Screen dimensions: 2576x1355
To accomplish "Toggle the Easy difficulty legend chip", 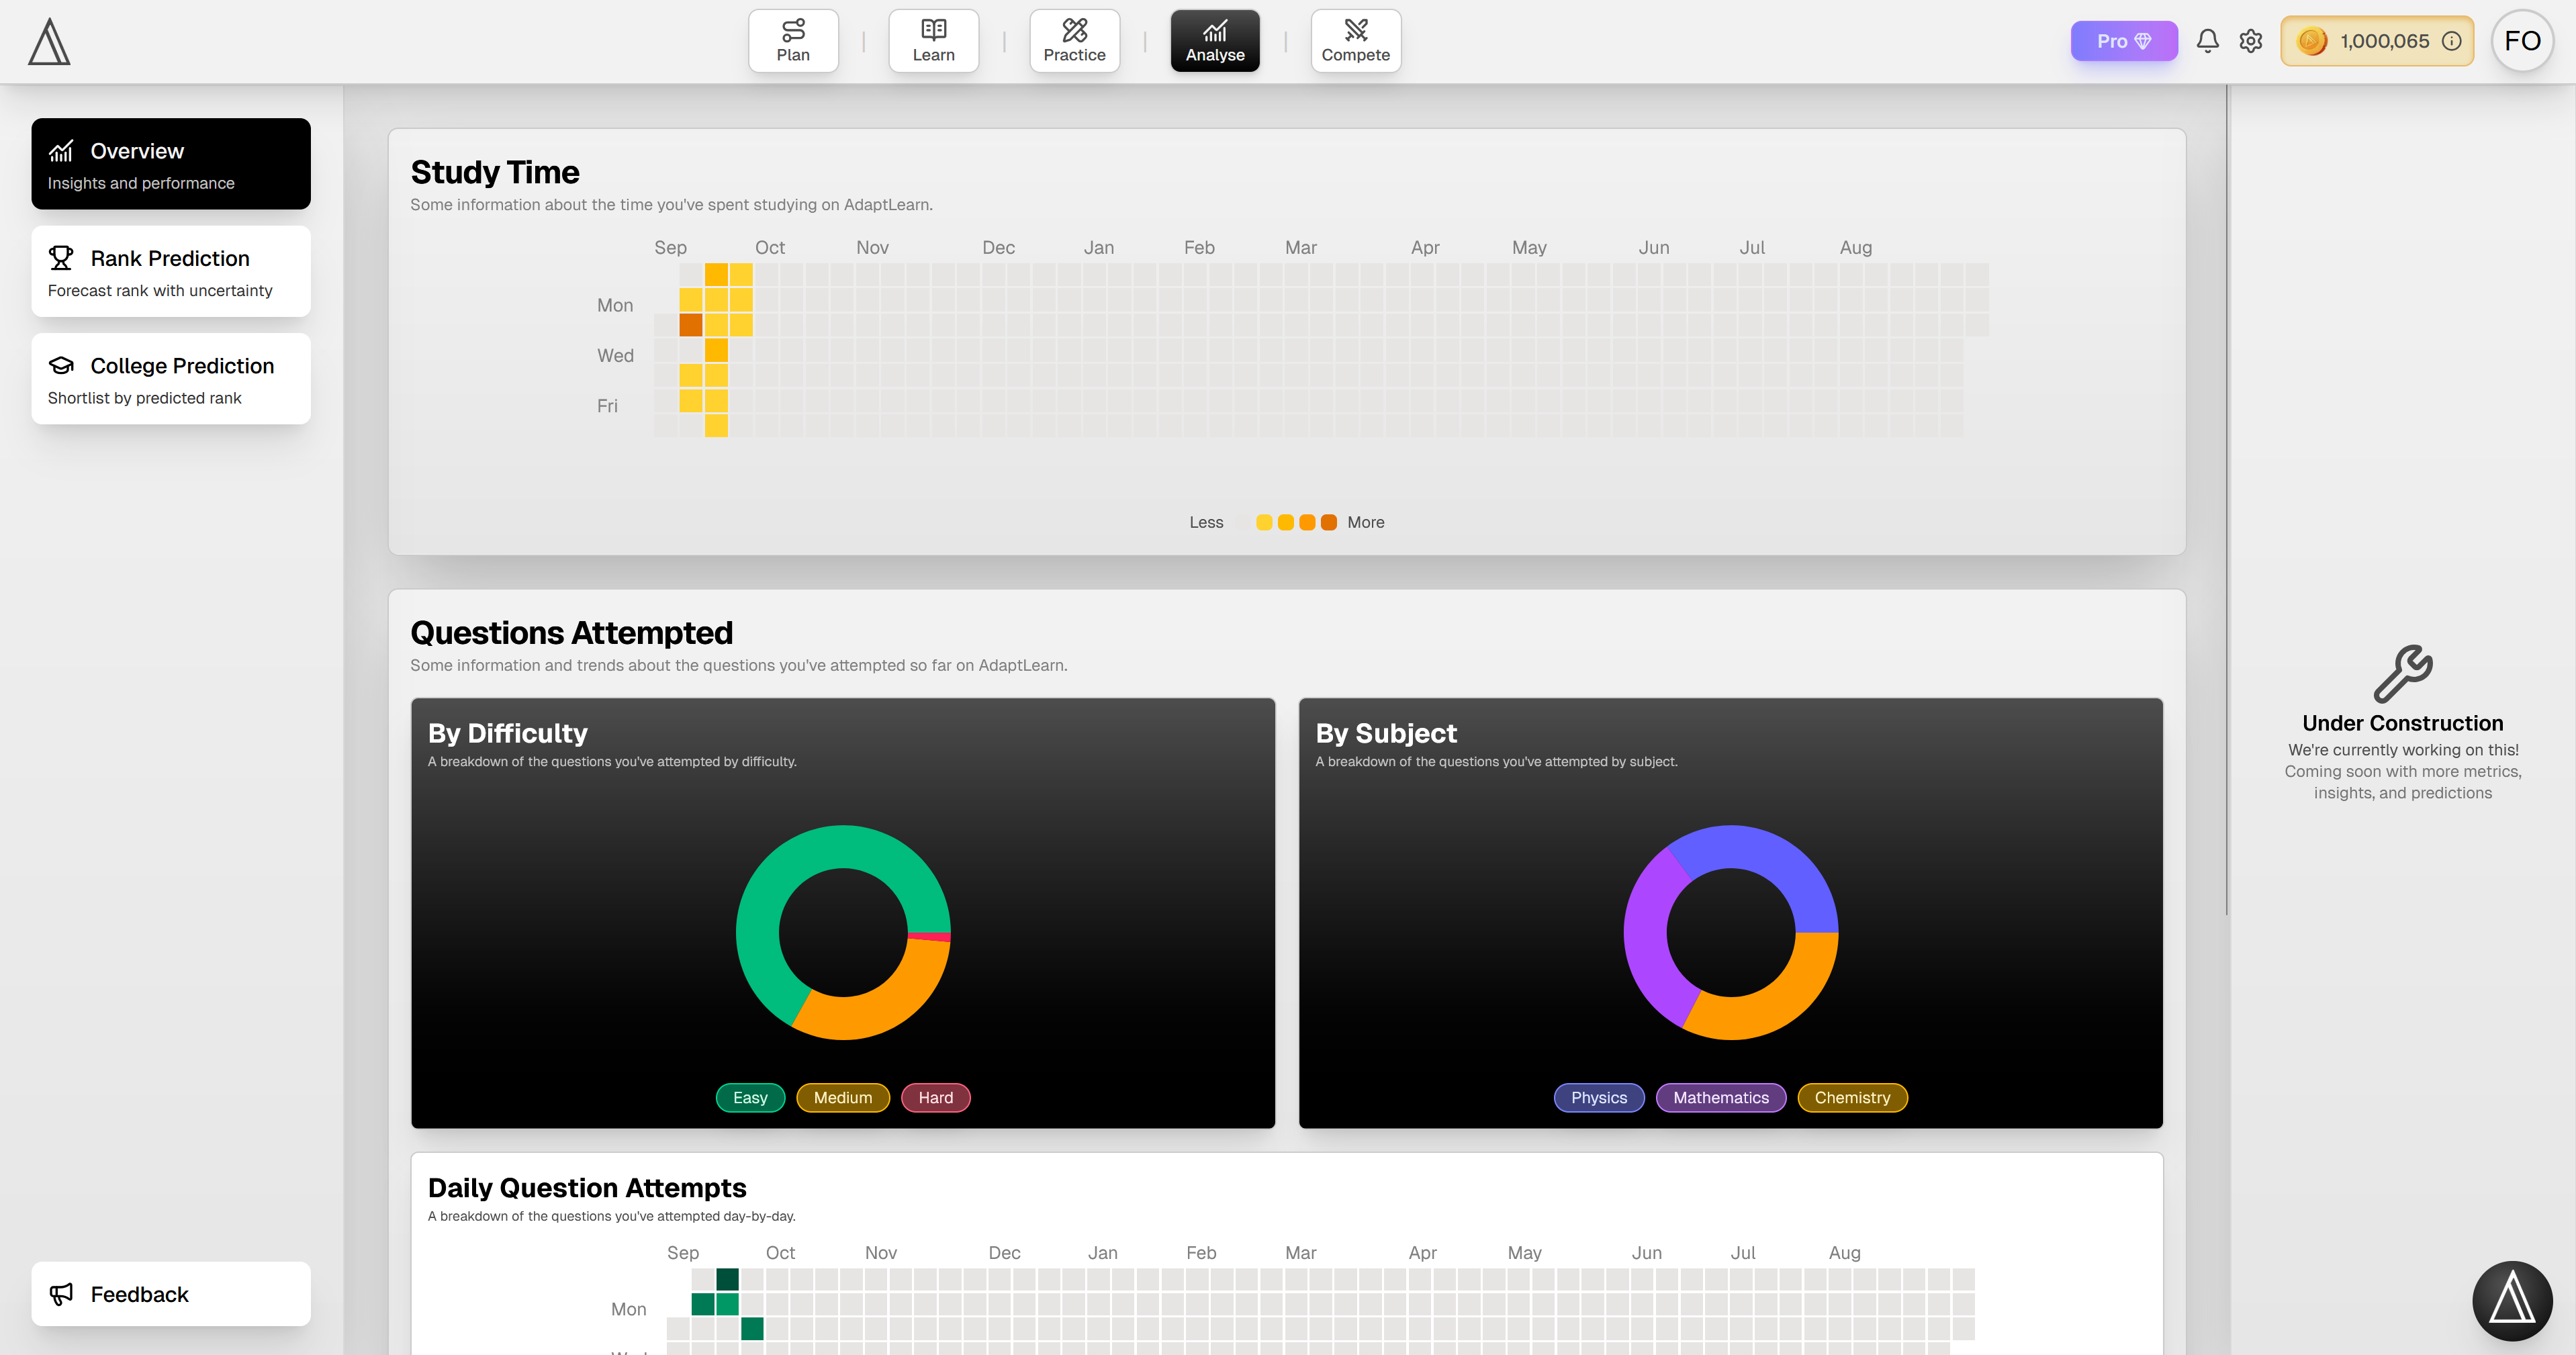I will pyautogui.click(x=750, y=1097).
